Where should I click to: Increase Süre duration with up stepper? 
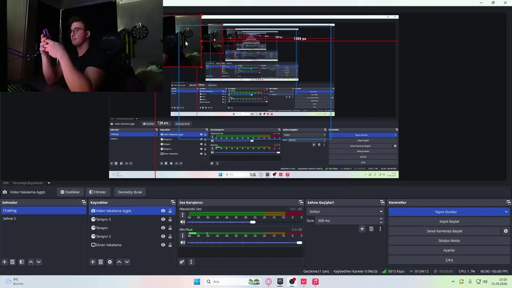(x=381, y=219)
